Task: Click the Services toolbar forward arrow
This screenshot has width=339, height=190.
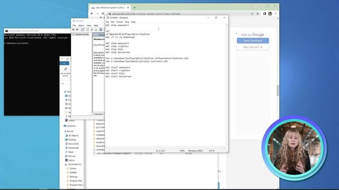Action: click(77, 30)
